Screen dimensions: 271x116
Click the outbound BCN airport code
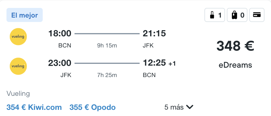tap(65, 45)
